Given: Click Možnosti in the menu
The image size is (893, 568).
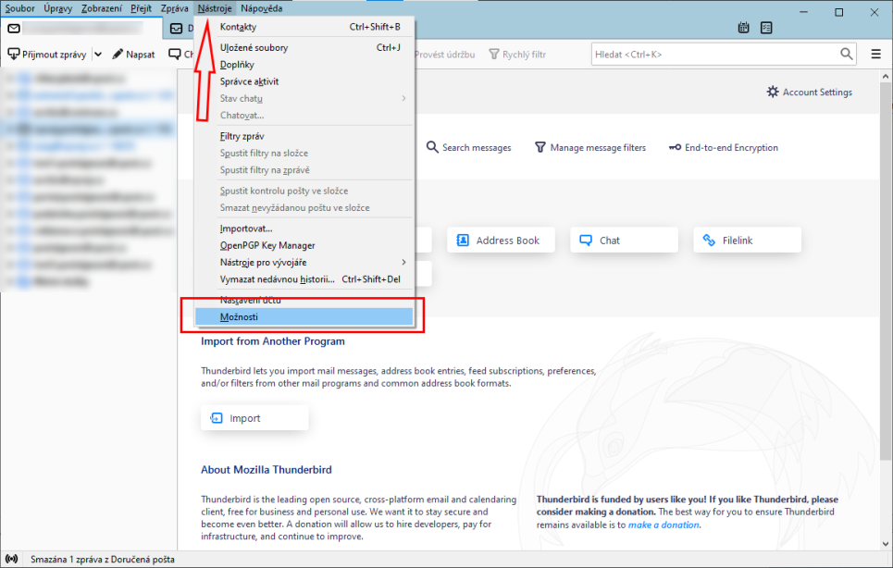Looking at the screenshot, I should click(304, 317).
